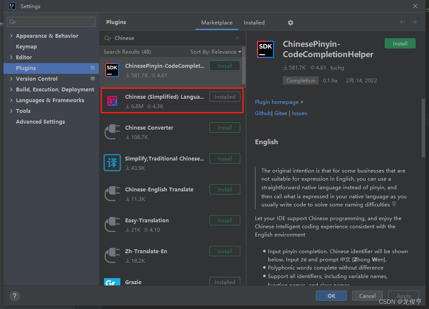429x309 pixels.
Task: Click the plugin details vertical scrollbar
Action: coord(423,128)
